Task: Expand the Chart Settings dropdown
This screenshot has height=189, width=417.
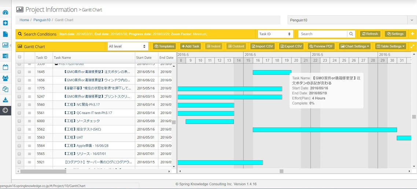Action: [355, 46]
